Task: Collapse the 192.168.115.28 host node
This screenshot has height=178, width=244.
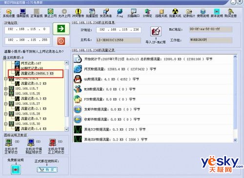Action: point(6,114)
